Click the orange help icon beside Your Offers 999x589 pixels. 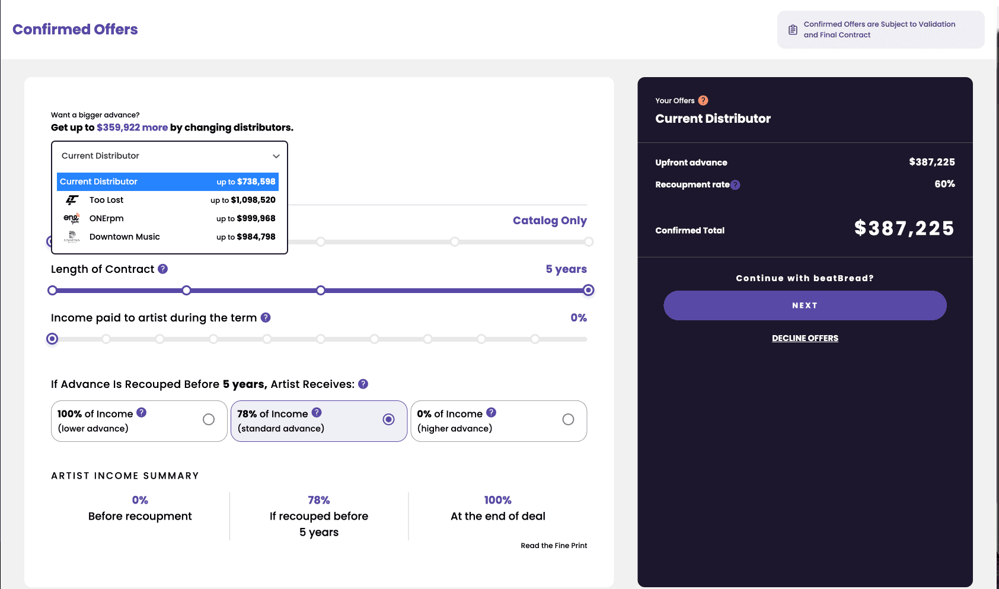tap(703, 100)
